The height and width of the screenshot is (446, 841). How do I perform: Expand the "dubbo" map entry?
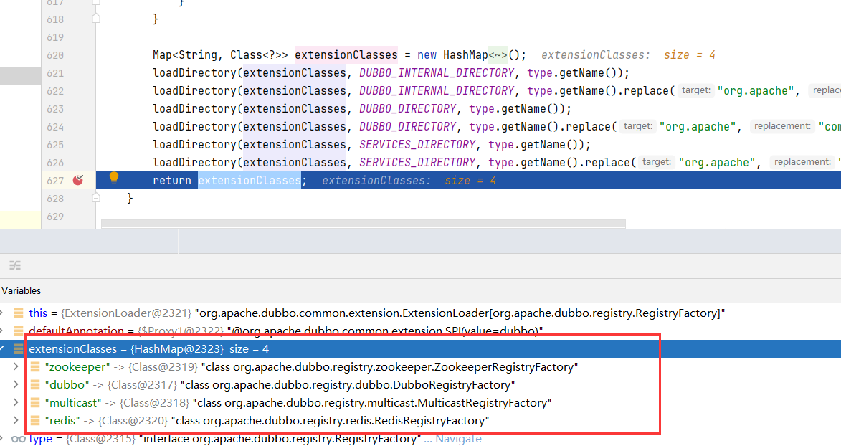16,384
